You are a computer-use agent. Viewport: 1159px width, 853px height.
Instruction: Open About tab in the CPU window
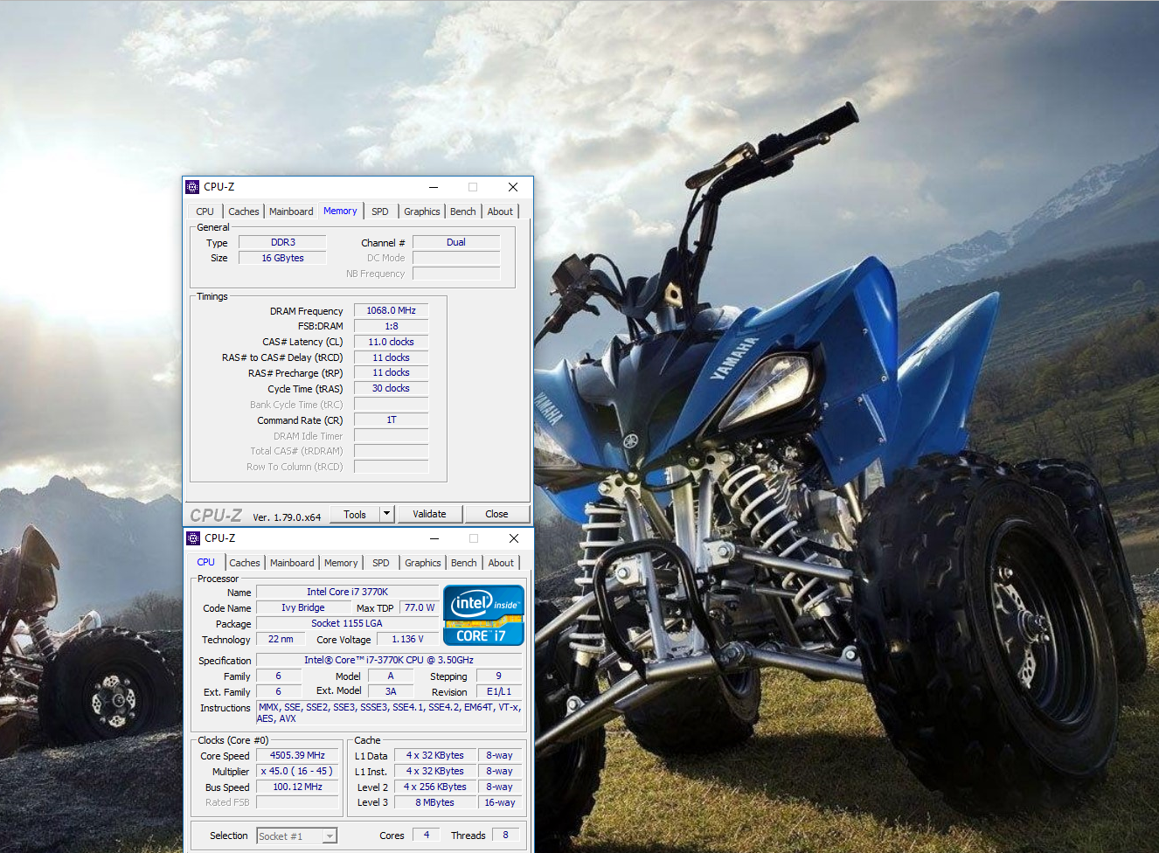tap(501, 563)
